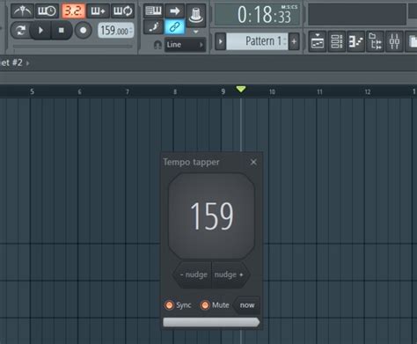Click the '- nudge' button

[x=194, y=274]
